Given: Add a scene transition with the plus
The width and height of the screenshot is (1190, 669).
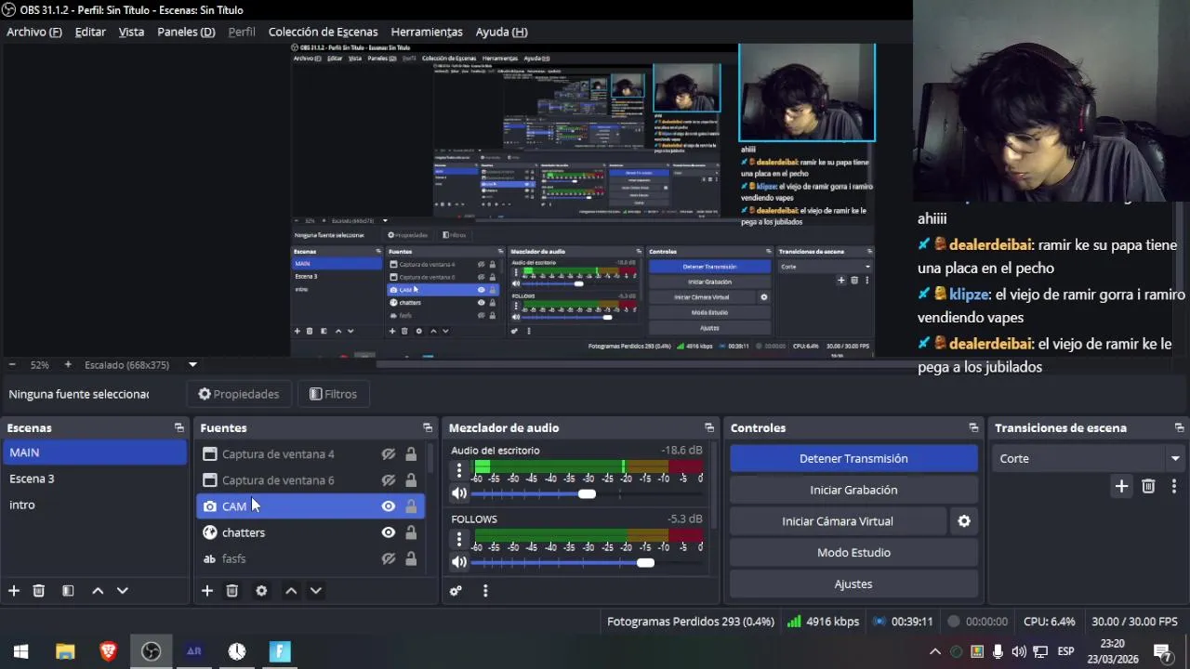Looking at the screenshot, I should point(1121,486).
